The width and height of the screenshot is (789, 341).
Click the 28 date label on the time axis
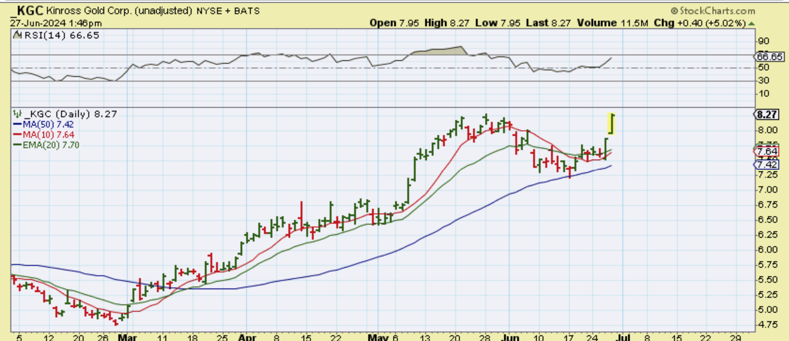(485, 337)
